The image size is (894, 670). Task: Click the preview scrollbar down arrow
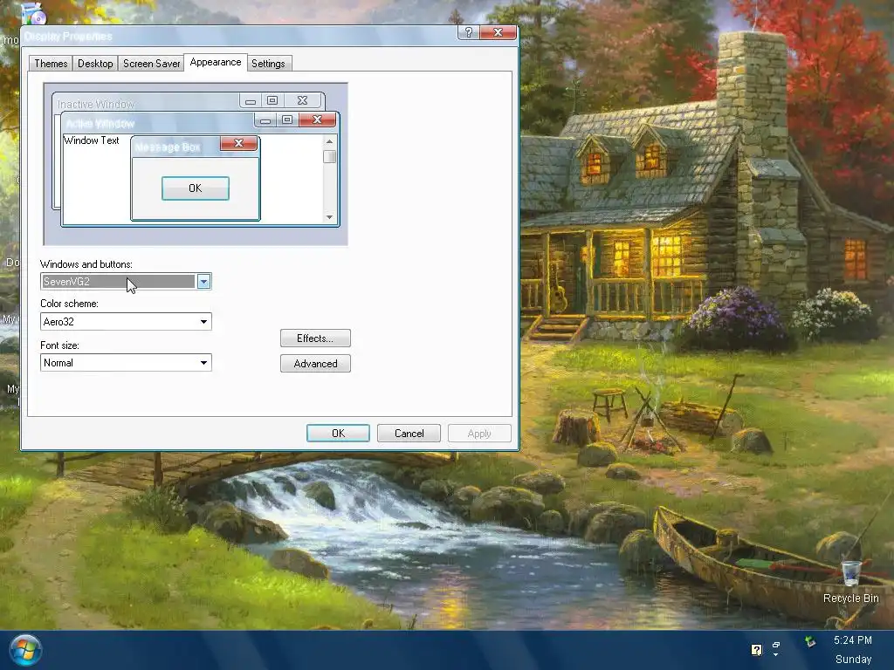pyautogui.click(x=329, y=217)
